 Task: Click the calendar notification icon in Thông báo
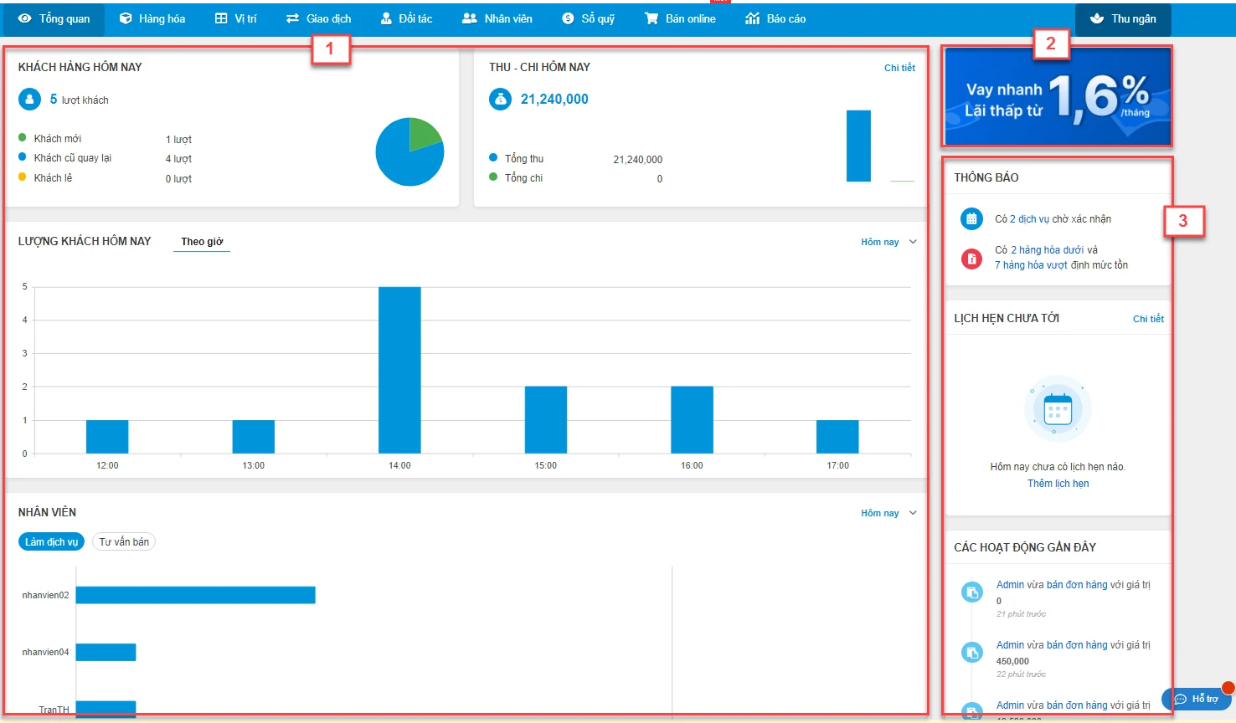(x=971, y=219)
